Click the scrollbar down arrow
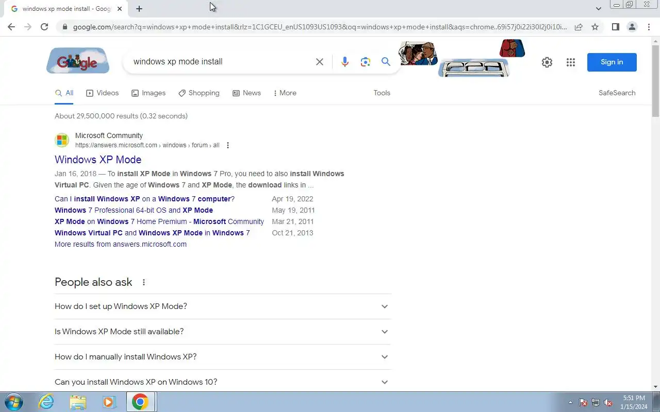The width and height of the screenshot is (660, 412). tap(656, 387)
